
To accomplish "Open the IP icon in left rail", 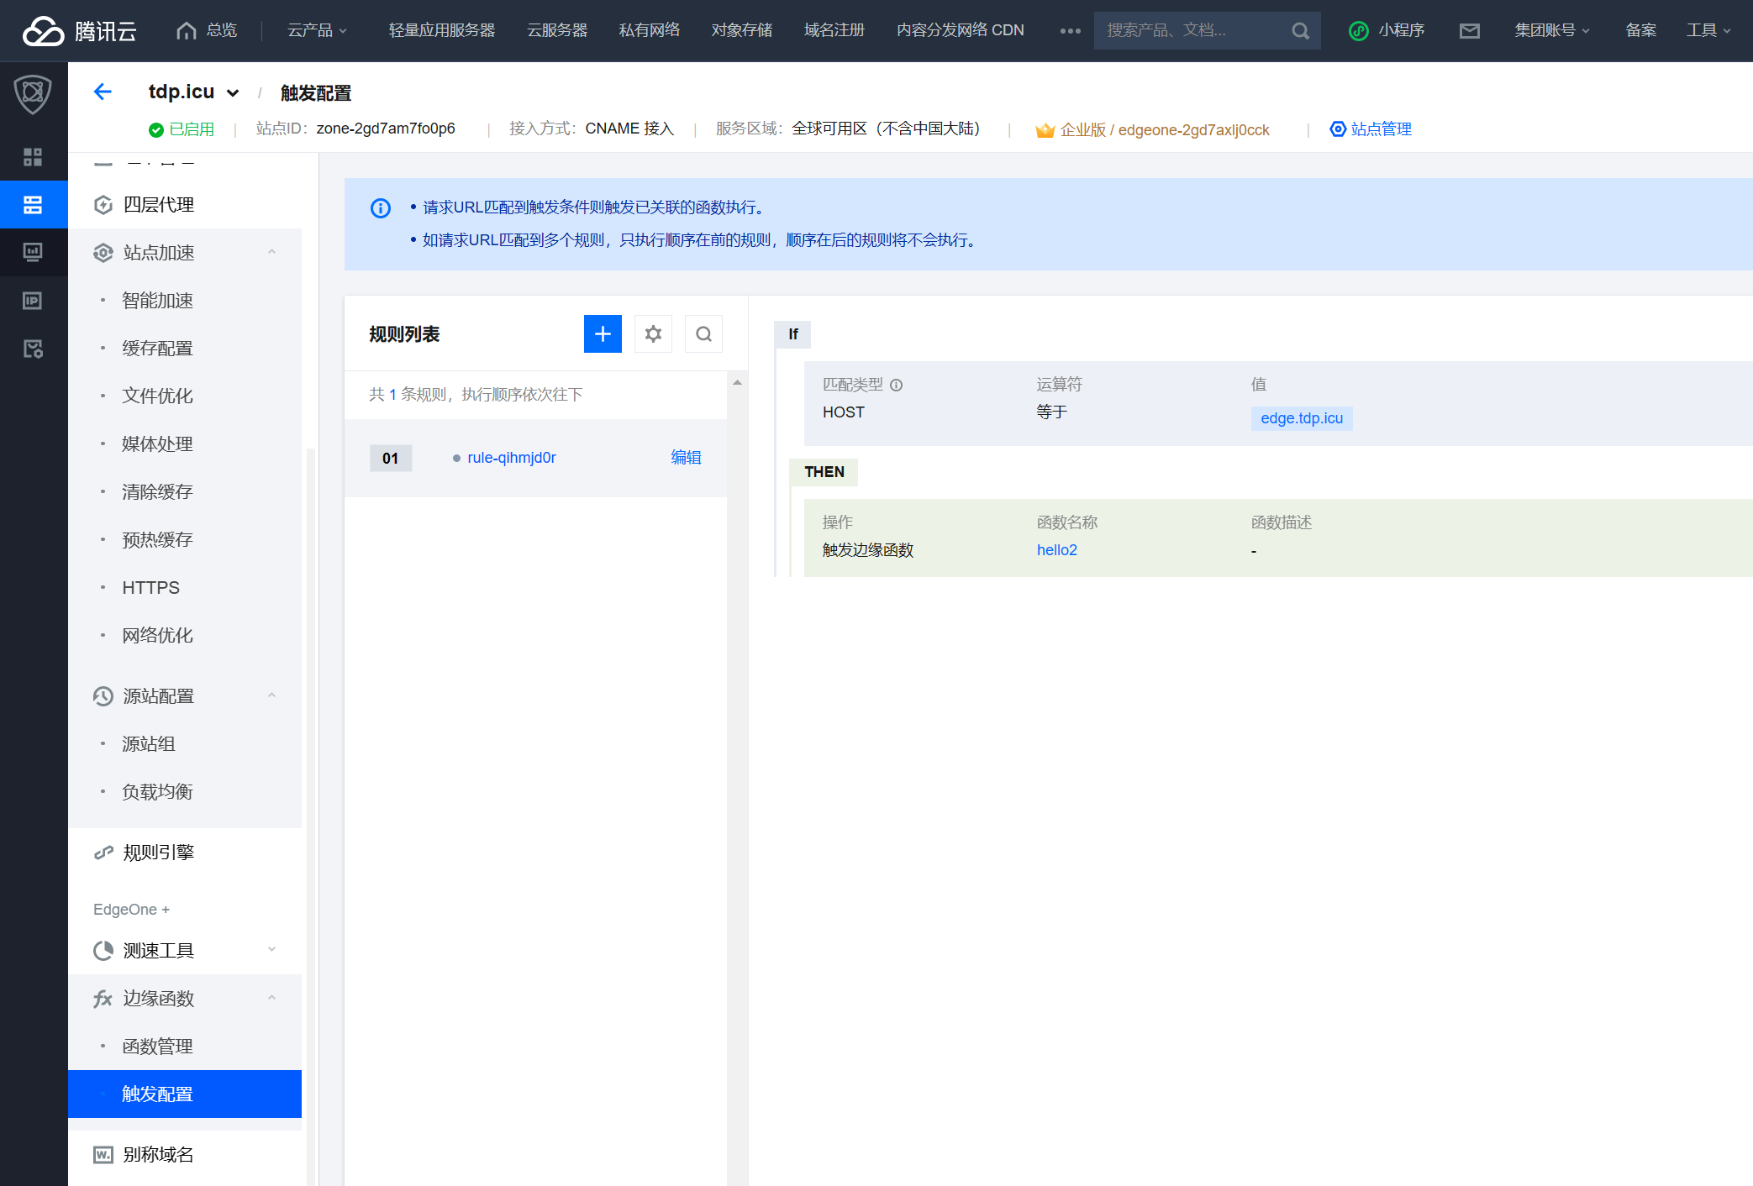I will 33,301.
